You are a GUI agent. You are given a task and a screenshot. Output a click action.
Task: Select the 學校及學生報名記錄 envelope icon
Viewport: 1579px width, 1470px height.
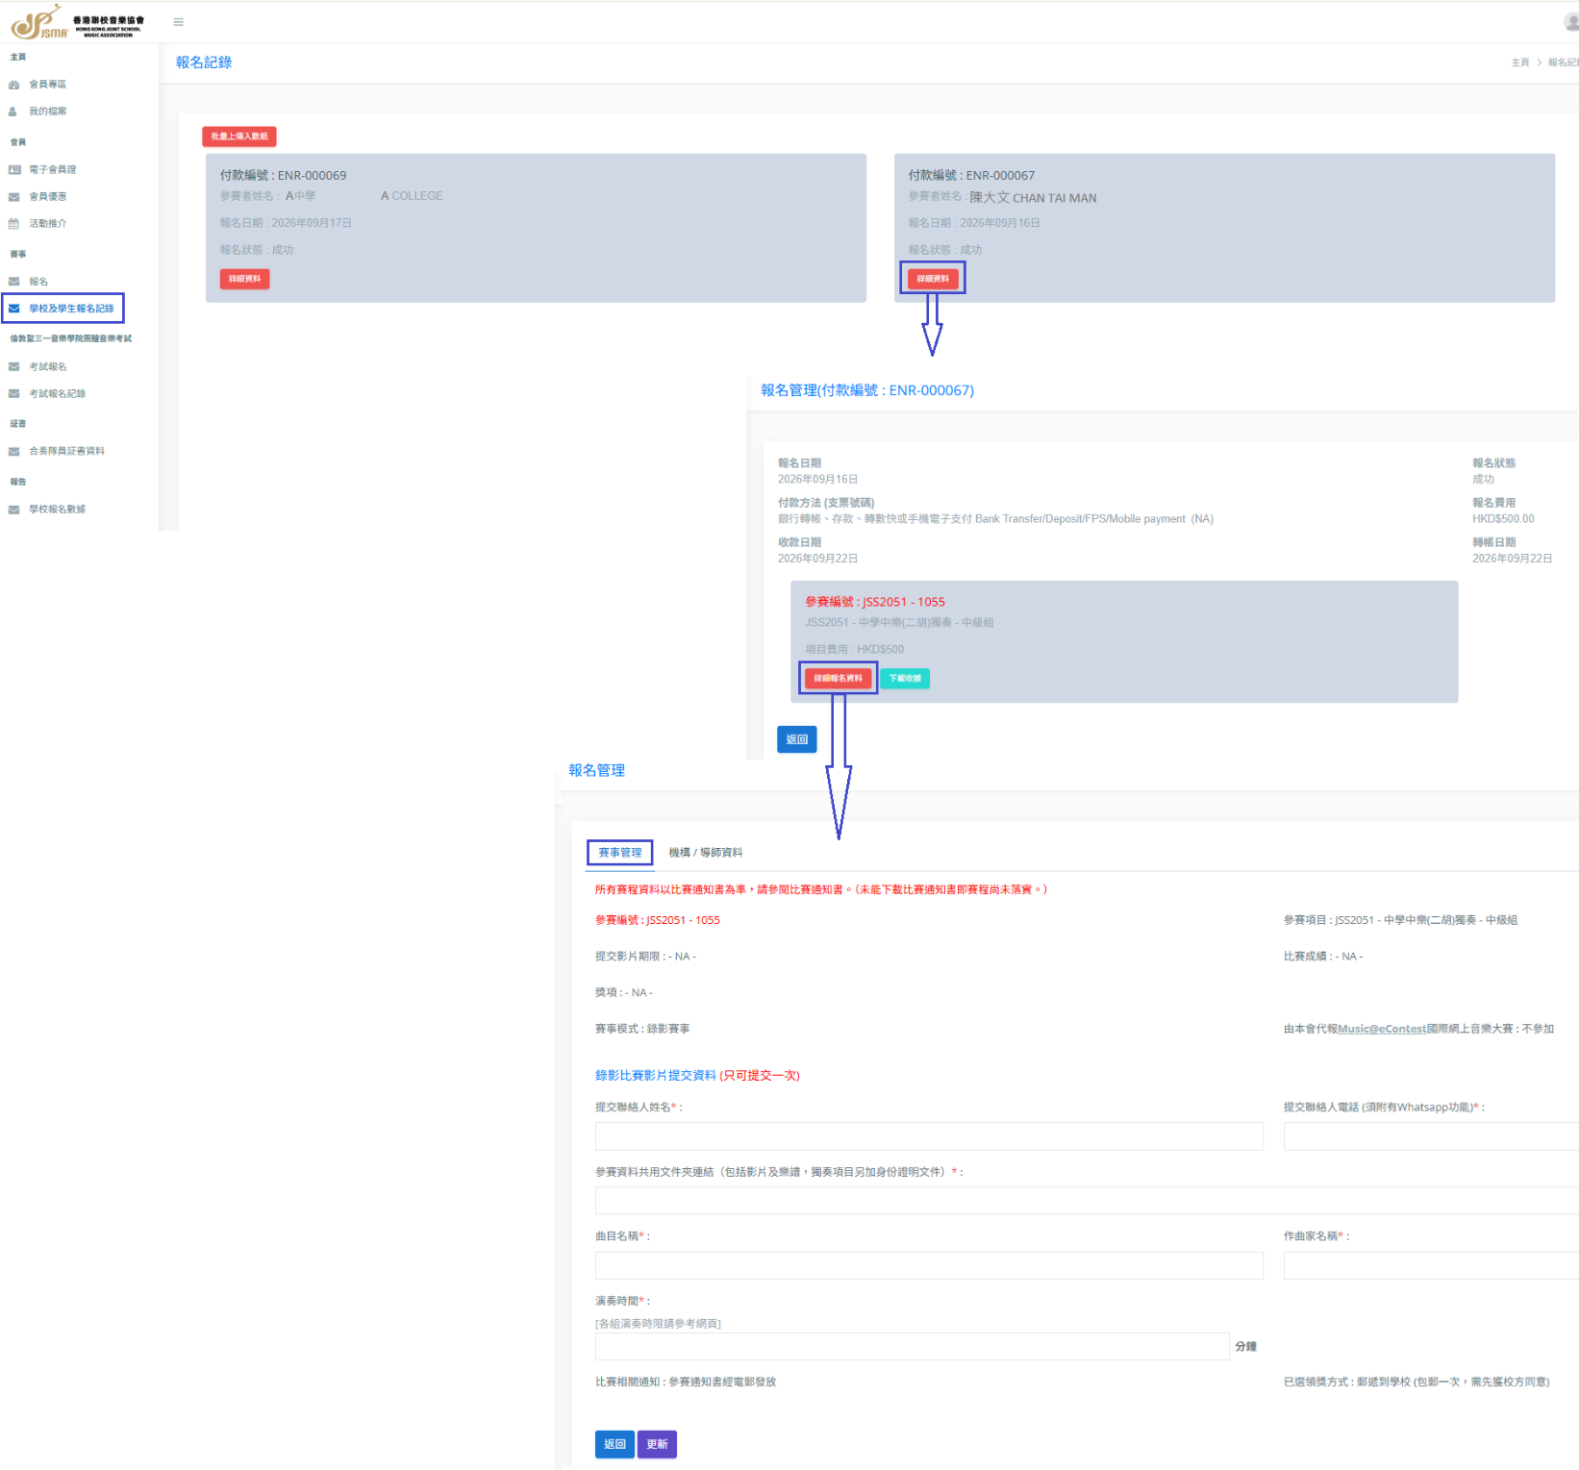(13, 309)
